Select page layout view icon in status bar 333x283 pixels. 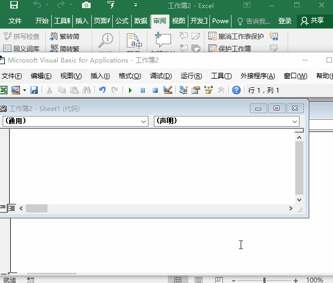(x=199, y=280)
